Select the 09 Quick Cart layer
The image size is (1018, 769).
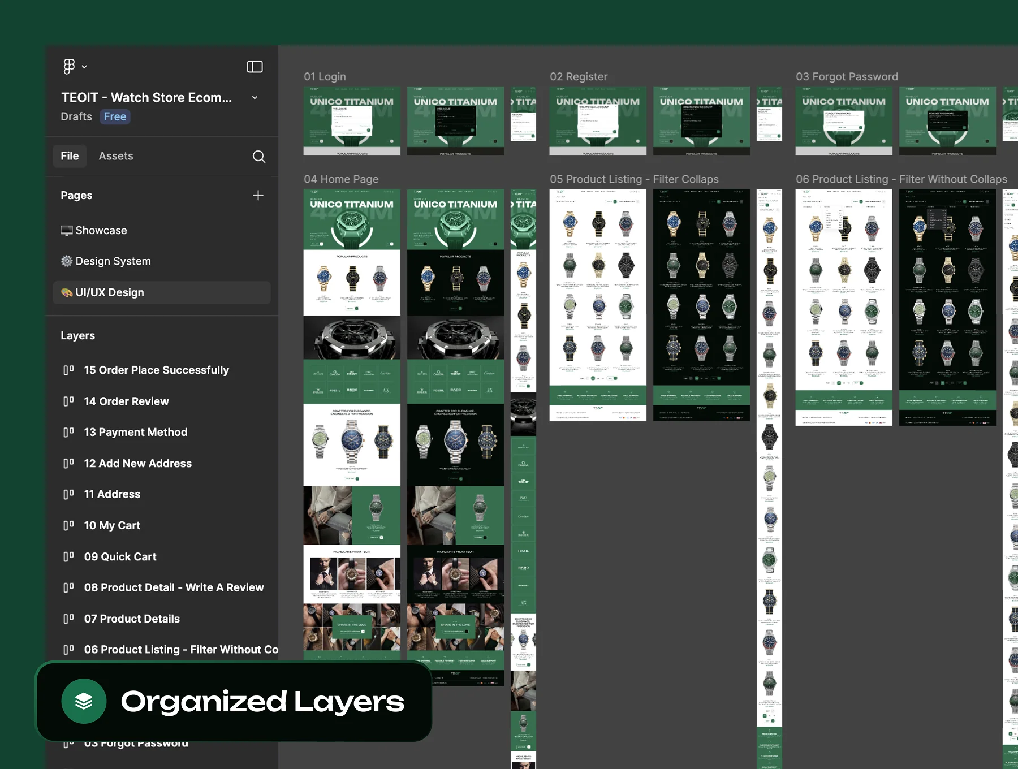[x=120, y=557]
